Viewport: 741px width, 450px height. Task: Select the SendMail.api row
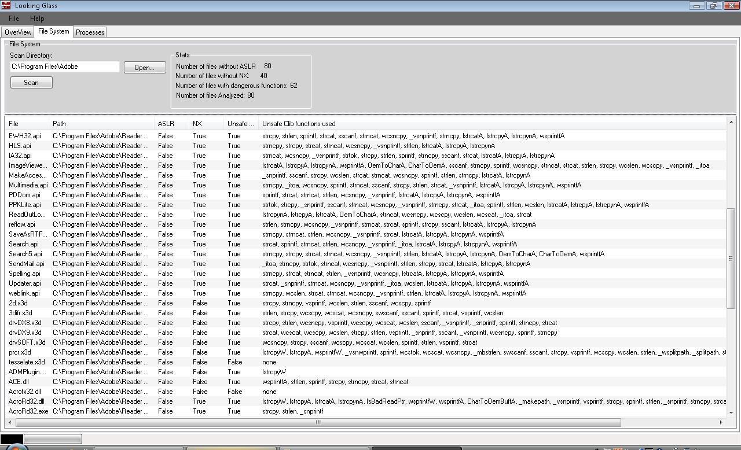point(366,264)
